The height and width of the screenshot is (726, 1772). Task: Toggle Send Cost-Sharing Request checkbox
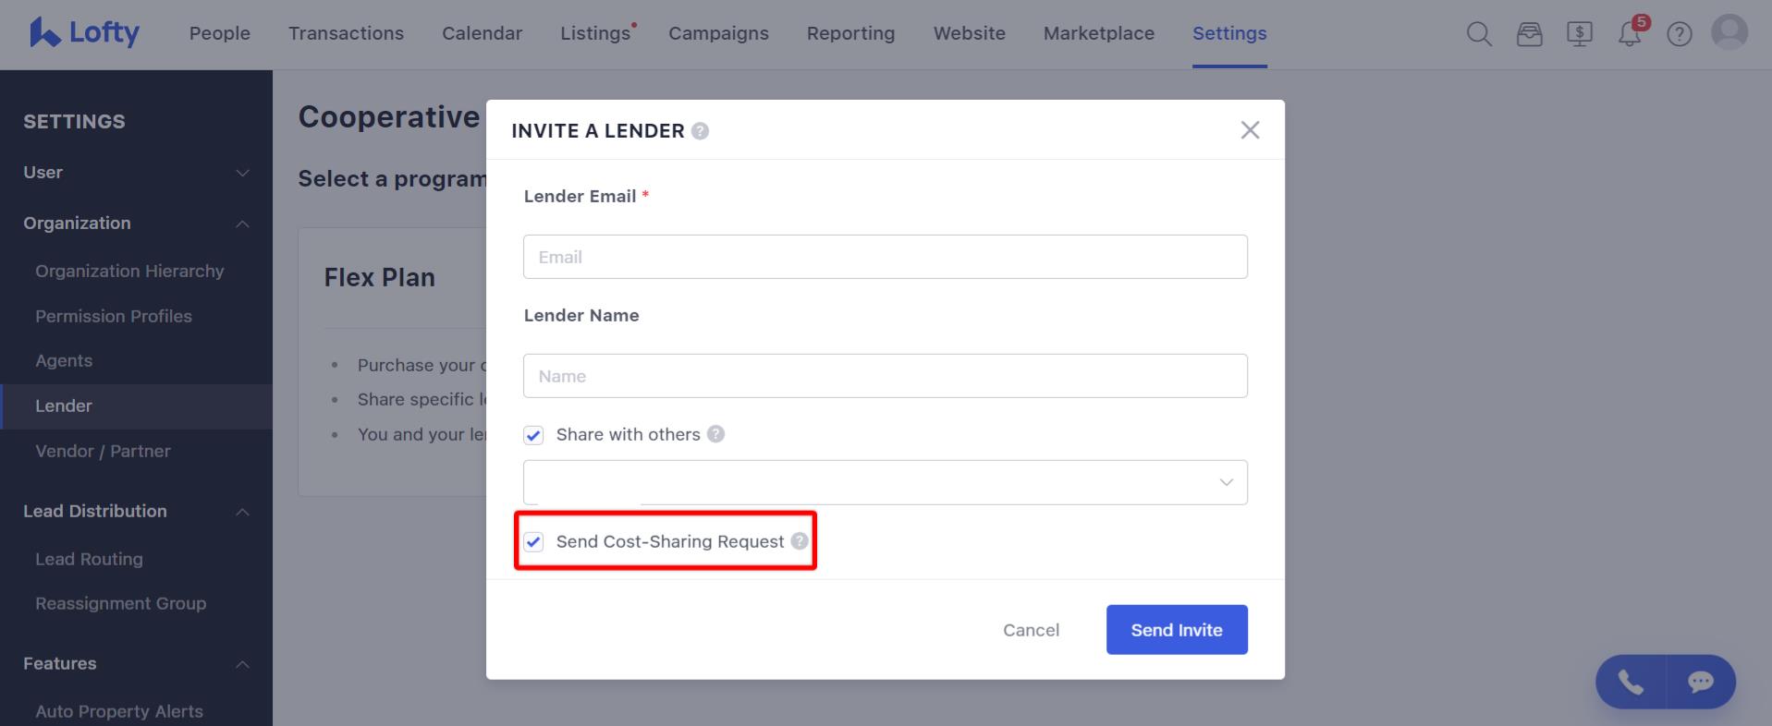(533, 542)
